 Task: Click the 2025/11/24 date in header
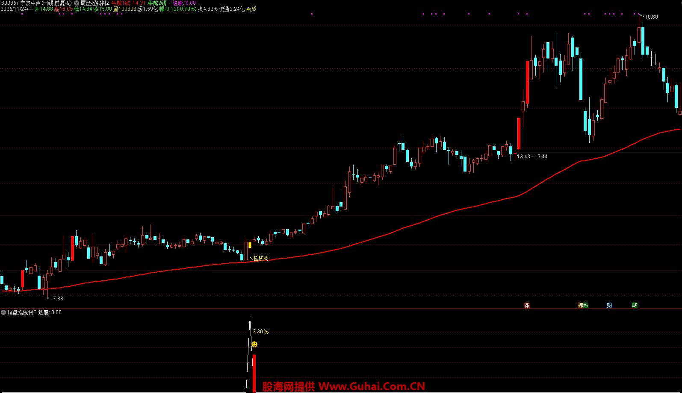click(14, 9)
